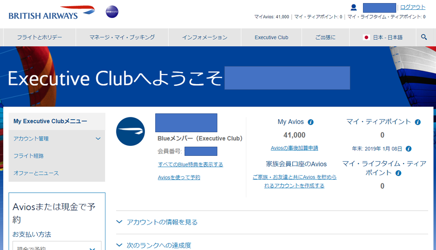This screenshot has height=250, width=436.
Task: Click Aviosの事後加算申請 link
Action: (294, 148)
